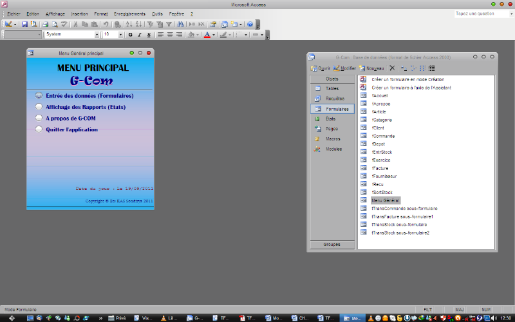Select the 'Entrée des données (Formulaires)' option button
This screenshot has width=515, height=322.
[x=39, y=96]
